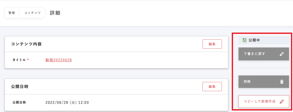Click 編集 in the コンテンツ内容 section
This screenshot has width=293, height=112.
click(212, 44)
